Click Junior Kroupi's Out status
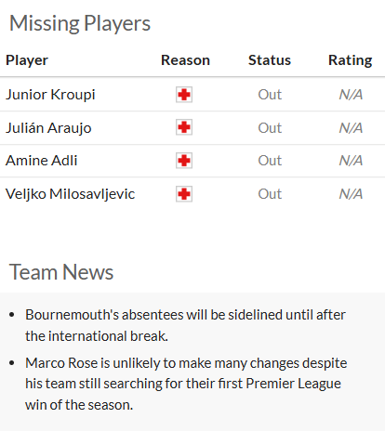 [270, 95]
